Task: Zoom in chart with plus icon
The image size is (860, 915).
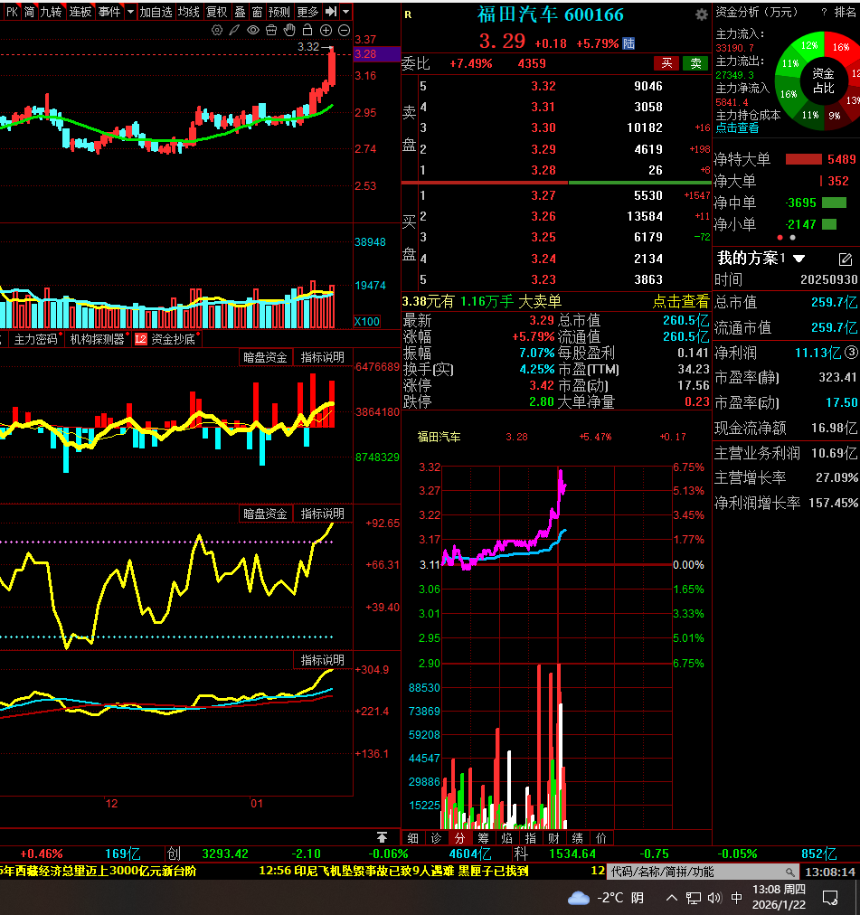Action: click(x=326, y=31)
